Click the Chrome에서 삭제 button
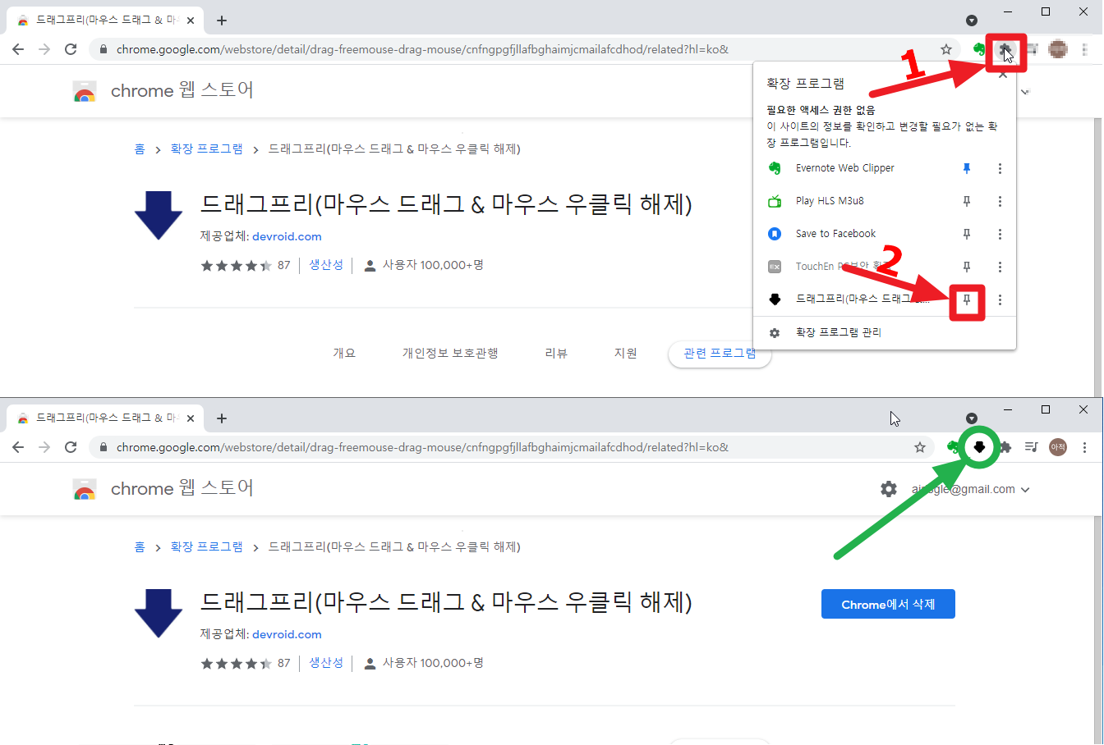The width and height of the screenshot is (1104, 745). [888, 604]
